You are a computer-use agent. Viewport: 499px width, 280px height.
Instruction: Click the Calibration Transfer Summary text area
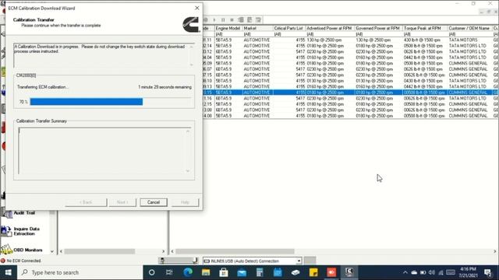pyautogui.click(x=104, y=151)
